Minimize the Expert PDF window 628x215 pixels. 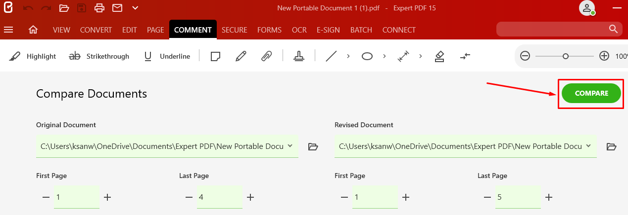(x=617, y=8)
